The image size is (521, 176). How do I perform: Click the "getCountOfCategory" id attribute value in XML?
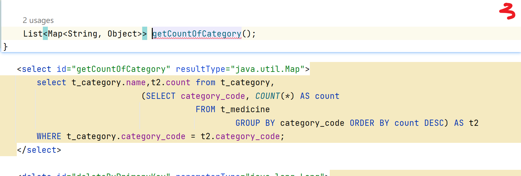click(x=121, y=69)
